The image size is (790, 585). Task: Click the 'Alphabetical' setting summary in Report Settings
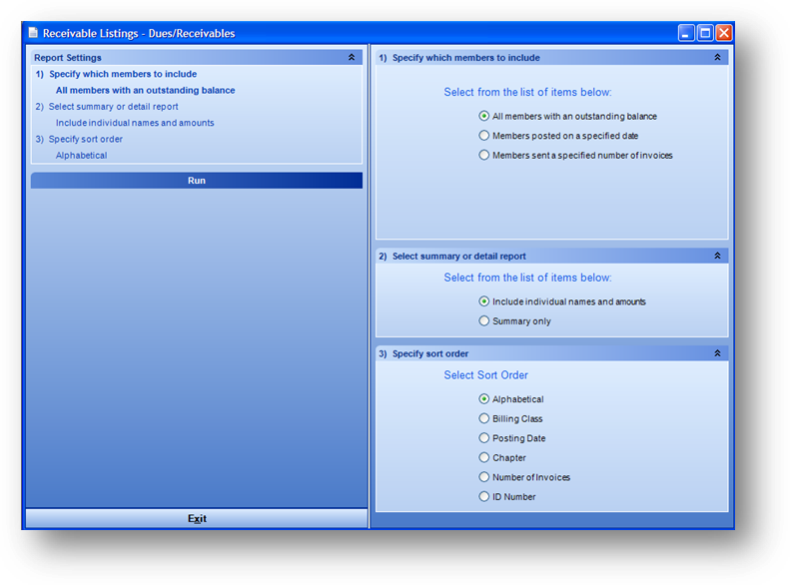pos(81,156)
